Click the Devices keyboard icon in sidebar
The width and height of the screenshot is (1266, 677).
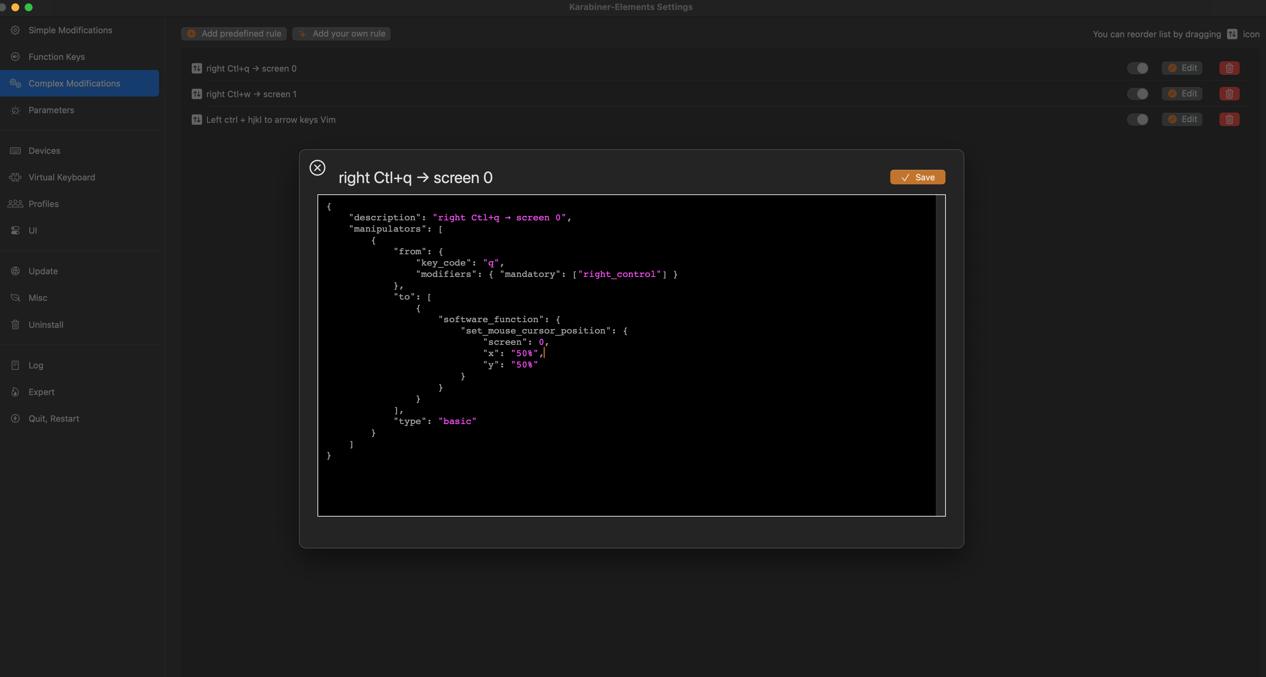[15, 150]
